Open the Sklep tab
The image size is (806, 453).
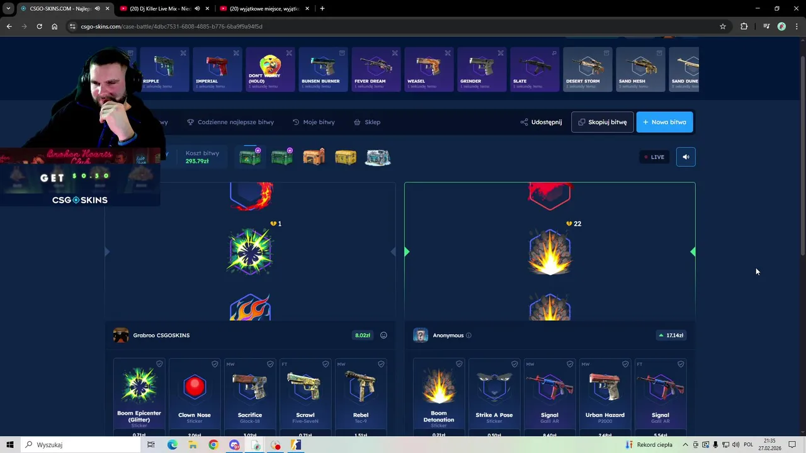[x=367, y=122]
